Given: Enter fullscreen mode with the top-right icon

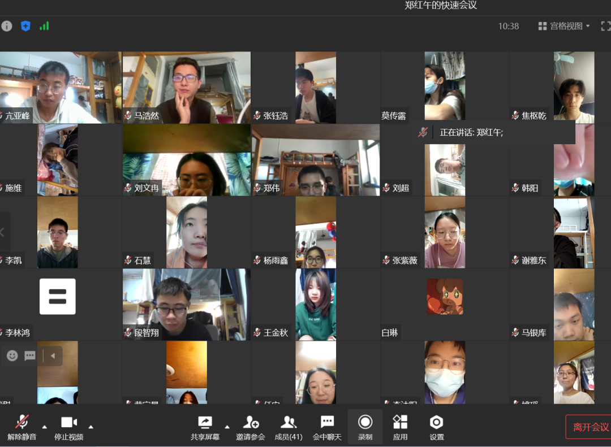Looking at the screenshot, I should point(605,26).
